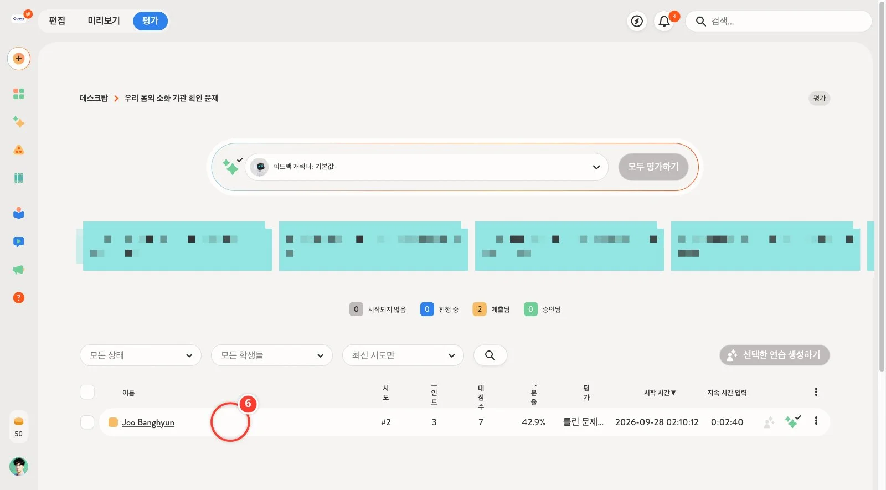886x490 pixels.
Task: Open the orange question mark help icon
Action: point(19,298)
